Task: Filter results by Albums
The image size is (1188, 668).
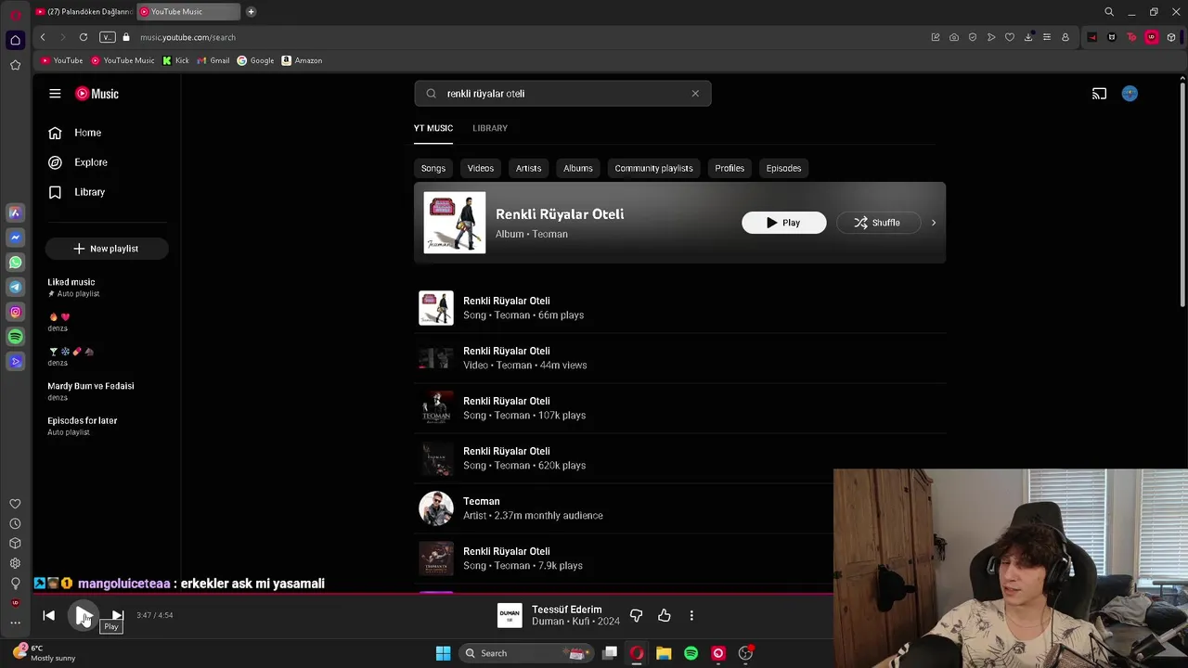Action: pyautogui.click(x=578, y=168)
